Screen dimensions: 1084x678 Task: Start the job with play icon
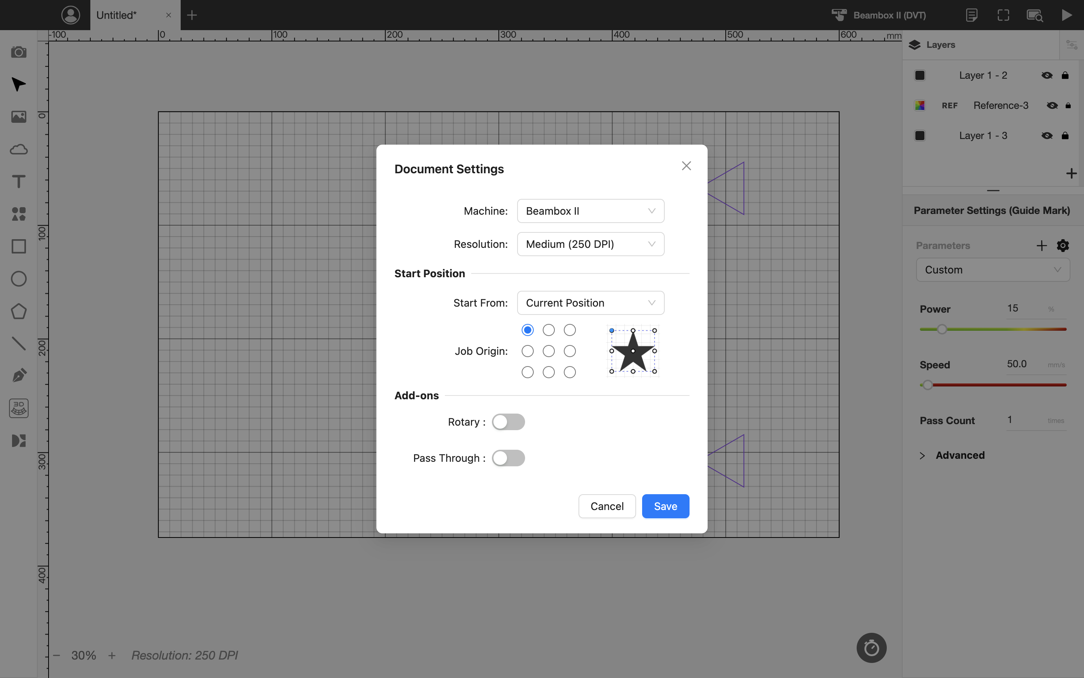[x=1067, y=15]
